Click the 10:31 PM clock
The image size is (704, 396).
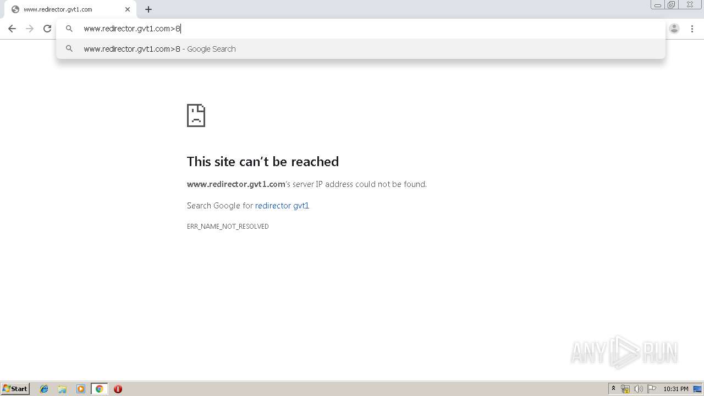(x=676, y=389)
